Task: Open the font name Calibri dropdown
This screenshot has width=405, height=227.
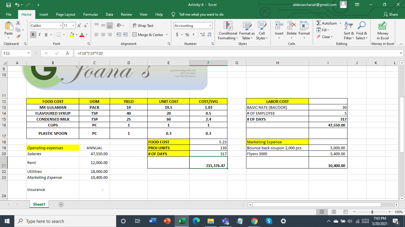Action: click(60, 26)
